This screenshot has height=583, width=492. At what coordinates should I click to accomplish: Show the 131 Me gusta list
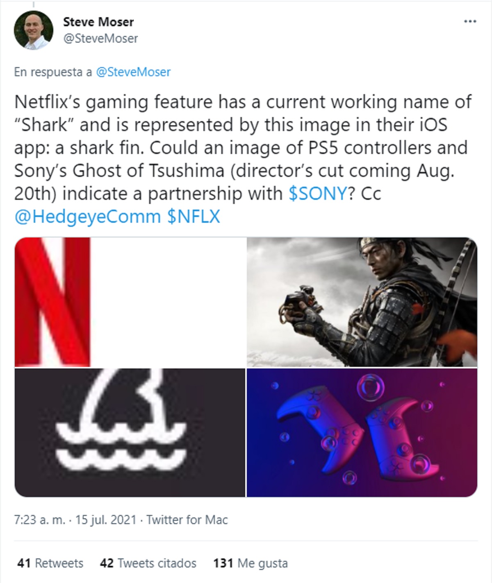coord(250,563)
